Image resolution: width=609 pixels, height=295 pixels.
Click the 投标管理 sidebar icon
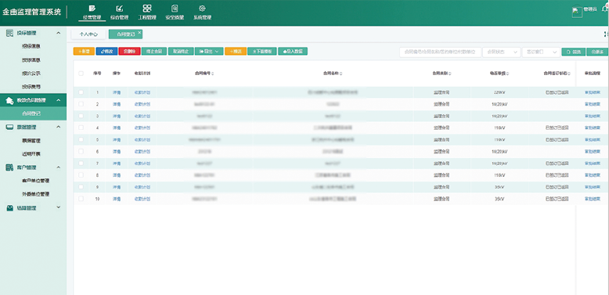9,33
